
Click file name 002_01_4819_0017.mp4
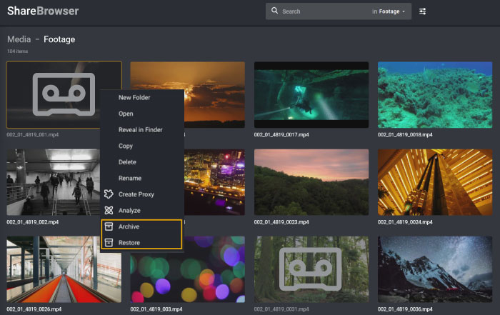(281, 134)
